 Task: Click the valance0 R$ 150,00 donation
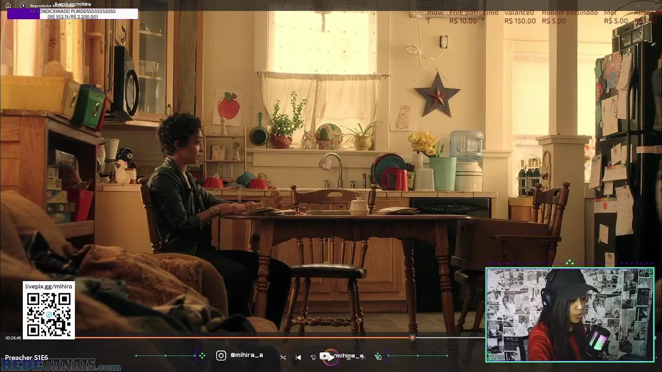tap(520, 17)
